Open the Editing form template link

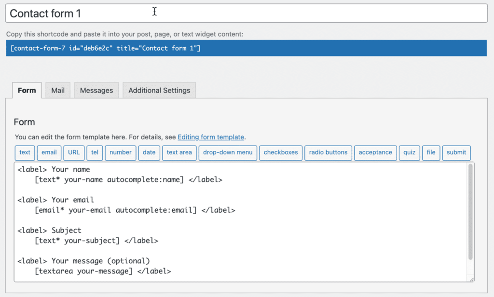coord(211,137)
